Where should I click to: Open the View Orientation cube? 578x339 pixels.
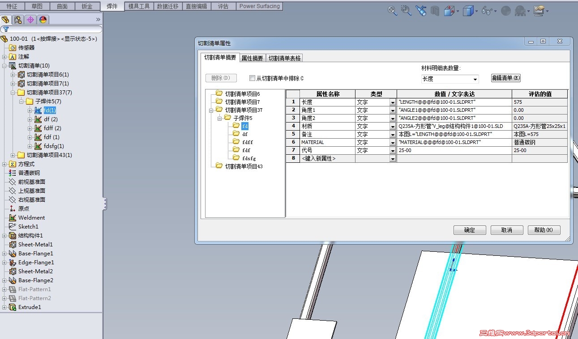click(x=449, y=11)
